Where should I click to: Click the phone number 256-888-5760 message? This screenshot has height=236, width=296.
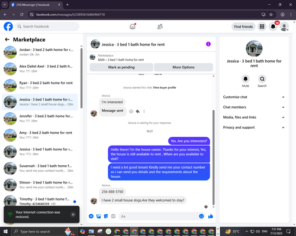tap(112, 192)
